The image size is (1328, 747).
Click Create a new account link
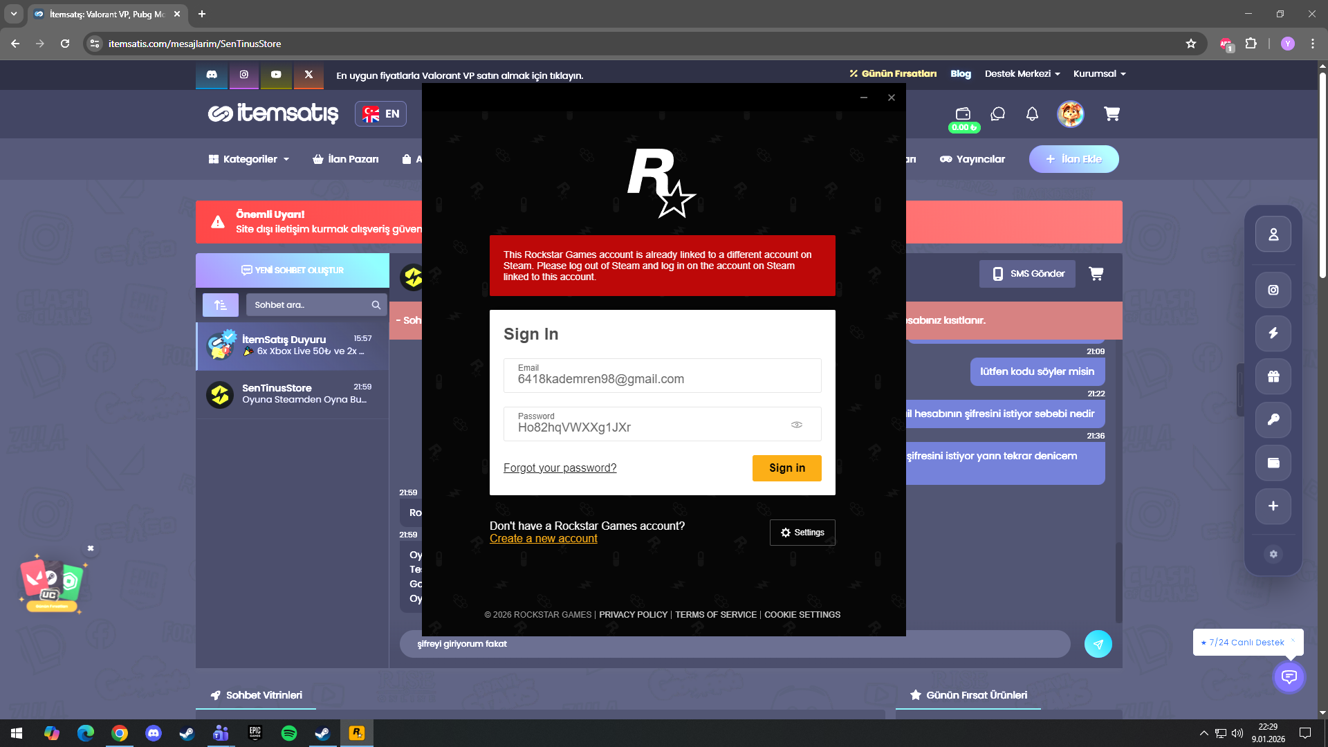(x=543, y=539)
